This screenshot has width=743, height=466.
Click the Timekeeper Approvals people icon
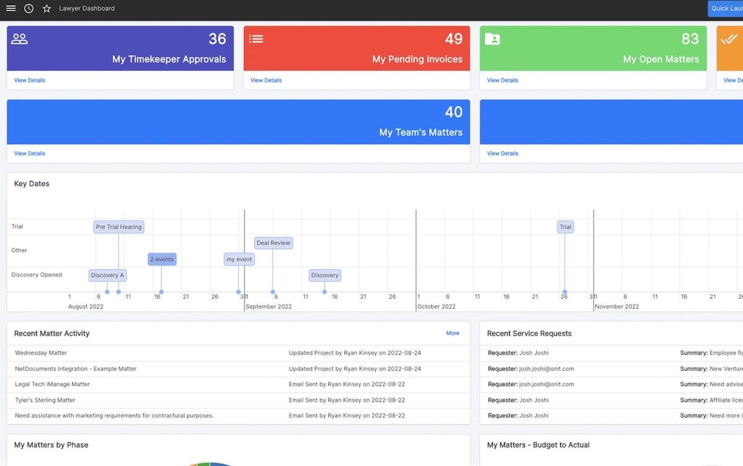coord(20,39)
